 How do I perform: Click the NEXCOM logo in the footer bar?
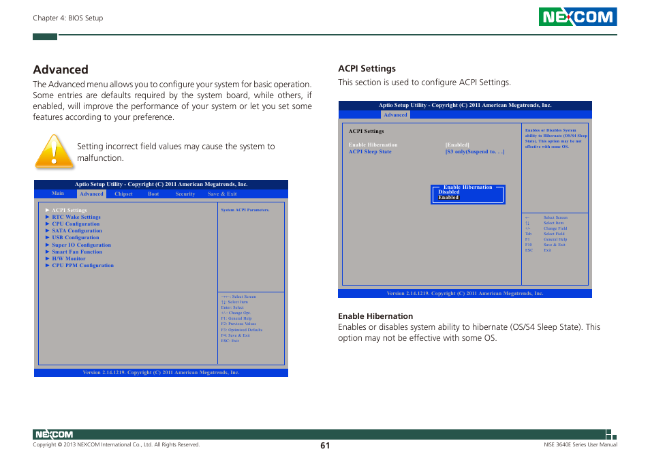pos(54,434)
